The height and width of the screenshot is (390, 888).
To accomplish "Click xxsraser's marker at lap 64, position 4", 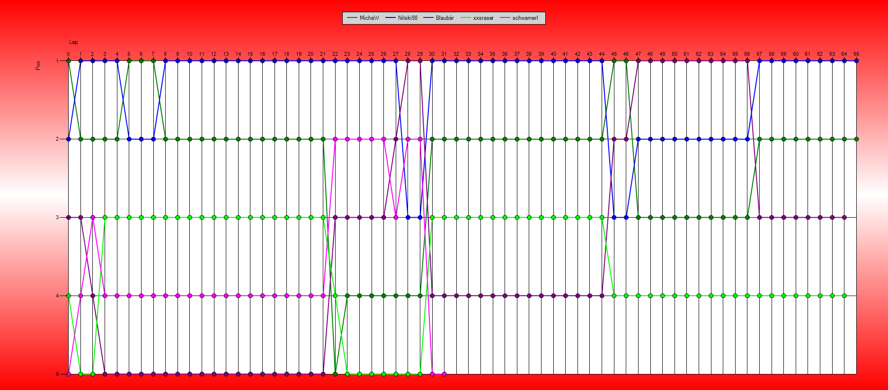I will 844,296.
